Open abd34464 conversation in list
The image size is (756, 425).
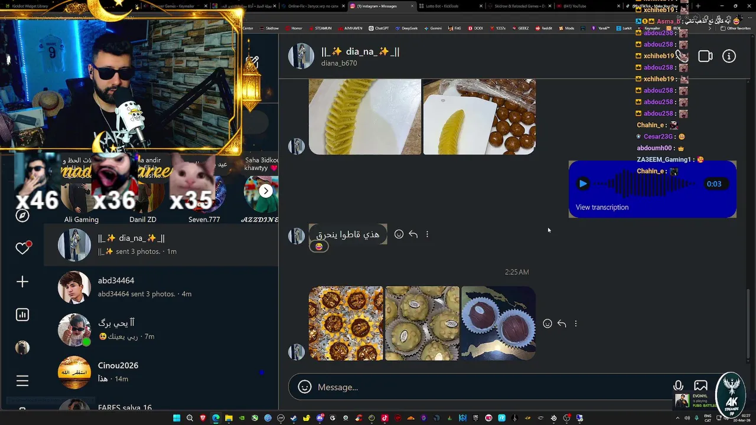click(x=161, y=287)
